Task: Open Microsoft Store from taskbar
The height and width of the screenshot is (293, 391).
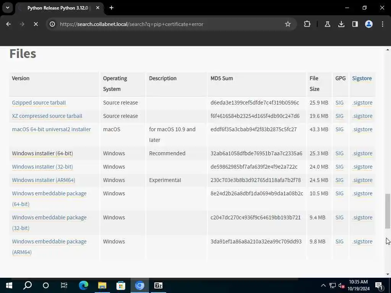Action: point(121,285)
